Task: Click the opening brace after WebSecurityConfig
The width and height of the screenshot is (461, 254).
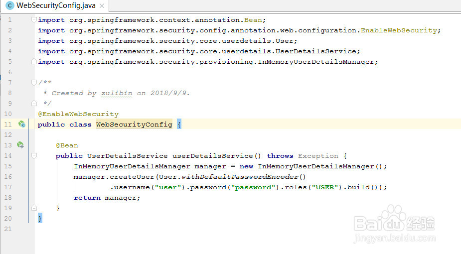Action: click(x=179, y=124)
